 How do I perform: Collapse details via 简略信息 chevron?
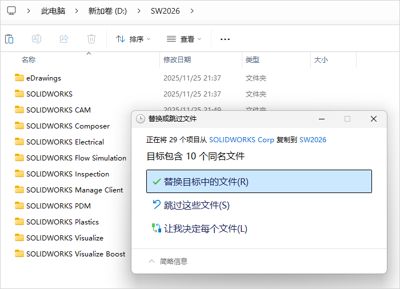click(x=151, y=261)
